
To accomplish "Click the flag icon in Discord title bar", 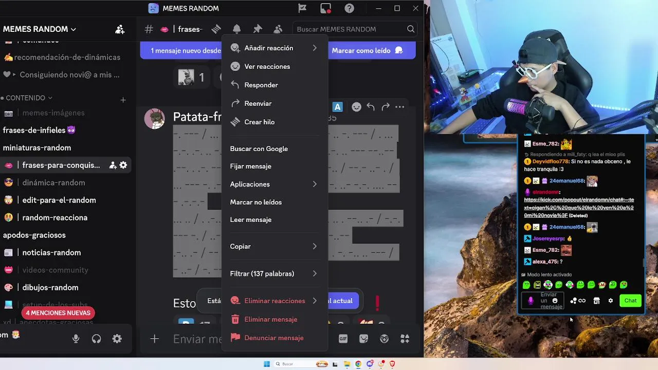I will coord(302,8).
